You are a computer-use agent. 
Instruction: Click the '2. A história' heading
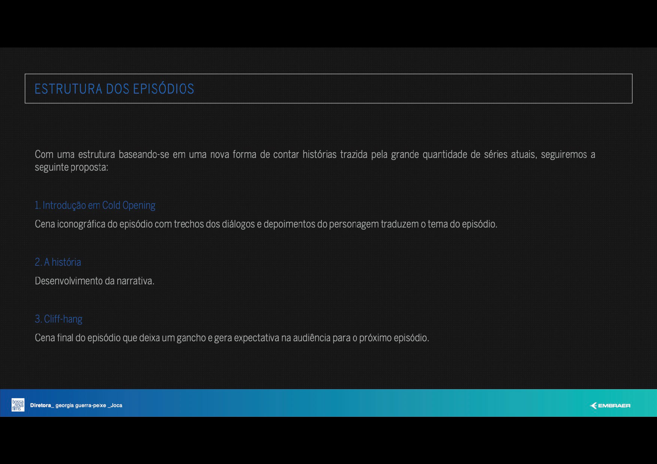click(58, 262)
